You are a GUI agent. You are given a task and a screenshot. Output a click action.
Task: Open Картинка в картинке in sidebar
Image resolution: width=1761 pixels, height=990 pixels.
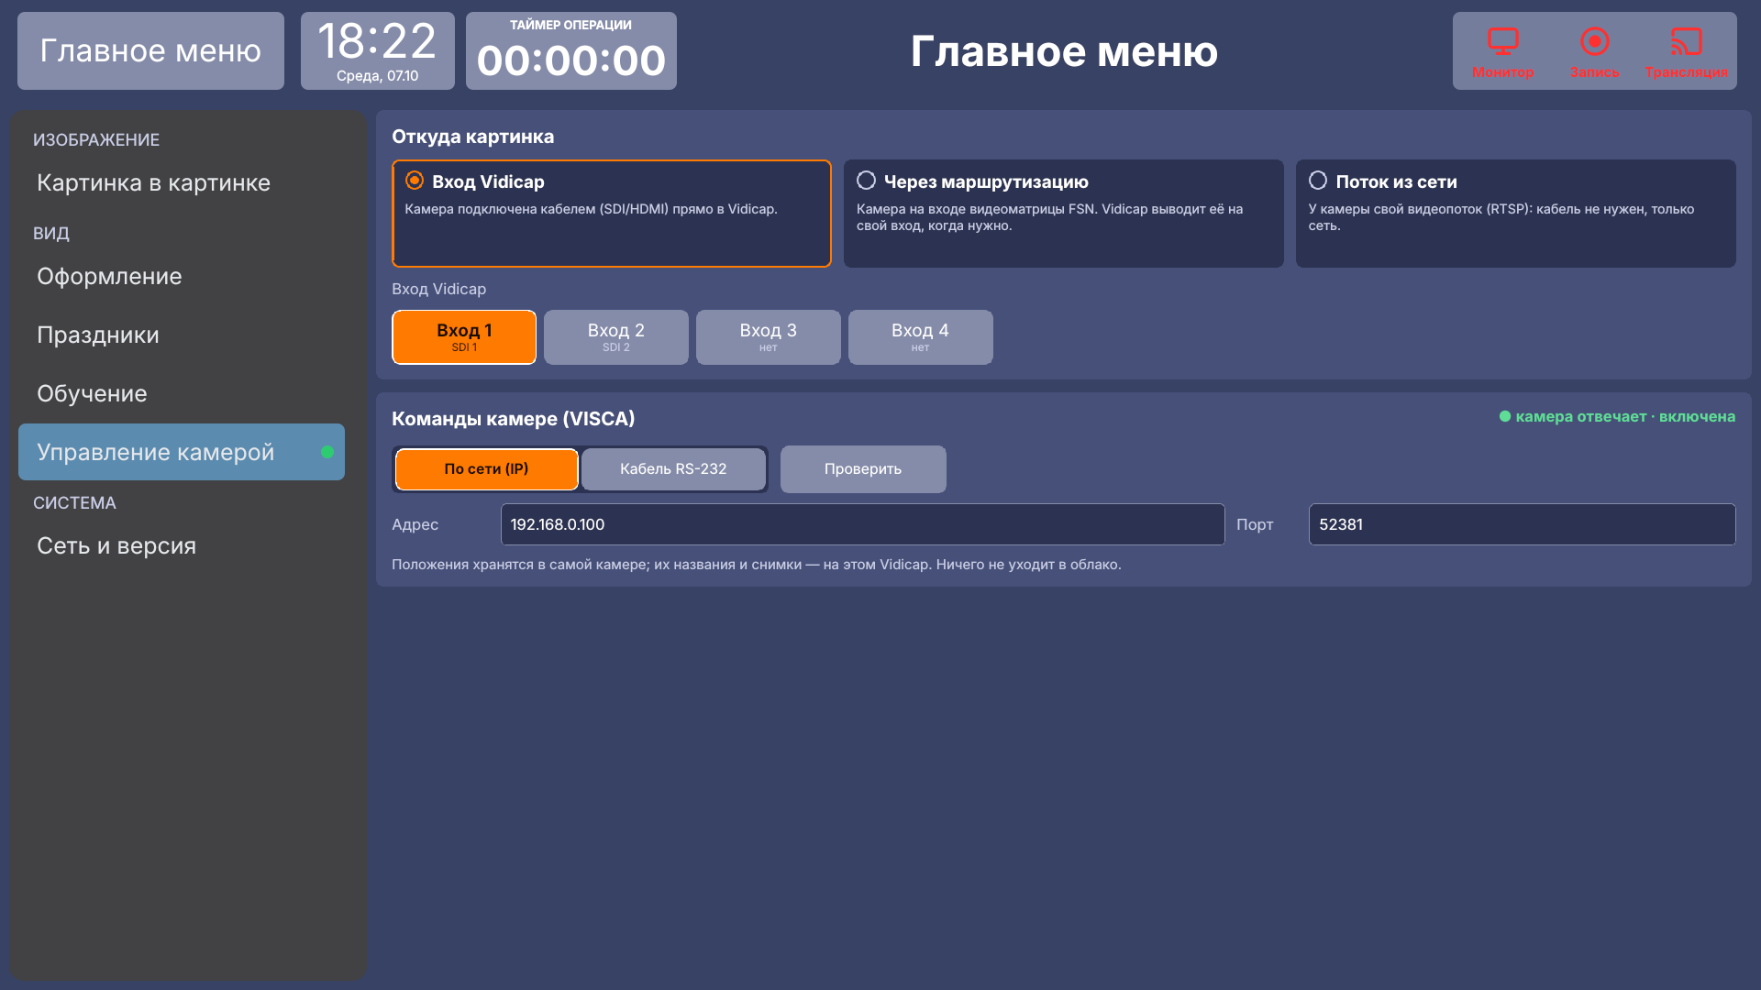pos(182,182)
